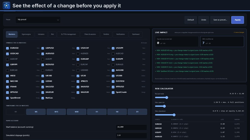Open the Risk tab

pyautogui.click(x=52, y=34)
